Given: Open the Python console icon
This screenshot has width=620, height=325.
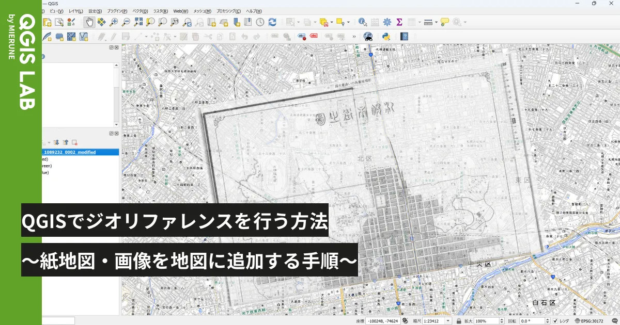Looking at the screenshot, I should click(385, 37).
